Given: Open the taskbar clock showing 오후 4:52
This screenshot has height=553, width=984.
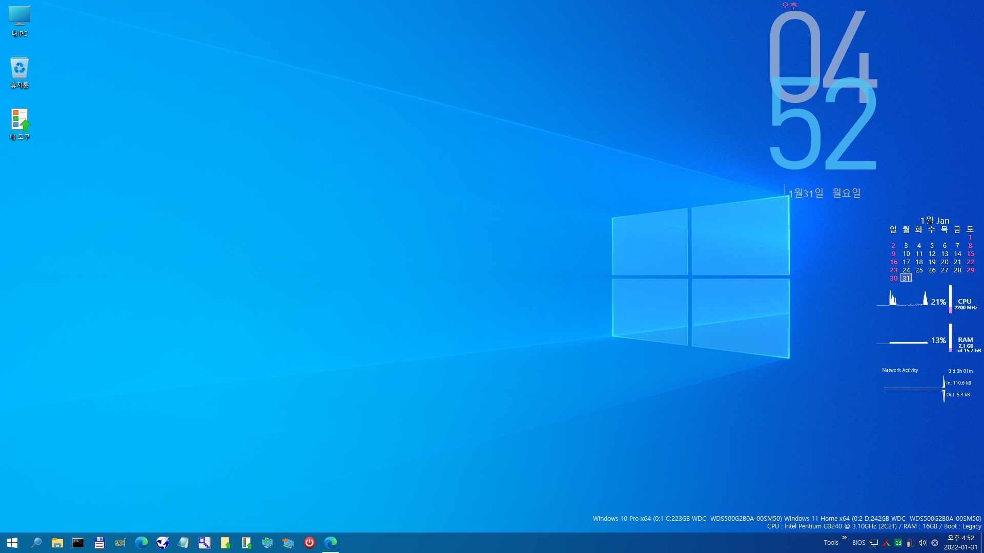Looking at the screenshot, I should pos(960,543).
